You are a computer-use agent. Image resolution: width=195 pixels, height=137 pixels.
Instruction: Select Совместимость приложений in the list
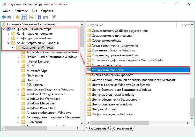click(x=113, y=36)
